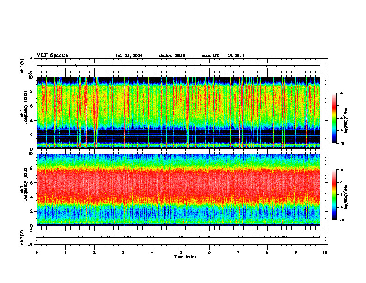366x283 pixels.
Task: Click the "8" kHz tick on ch.1 frequency axis
Action: (32, 92)
